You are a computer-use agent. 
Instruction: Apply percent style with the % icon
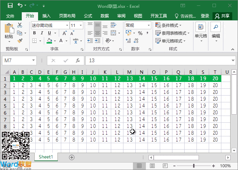[140, 33]
